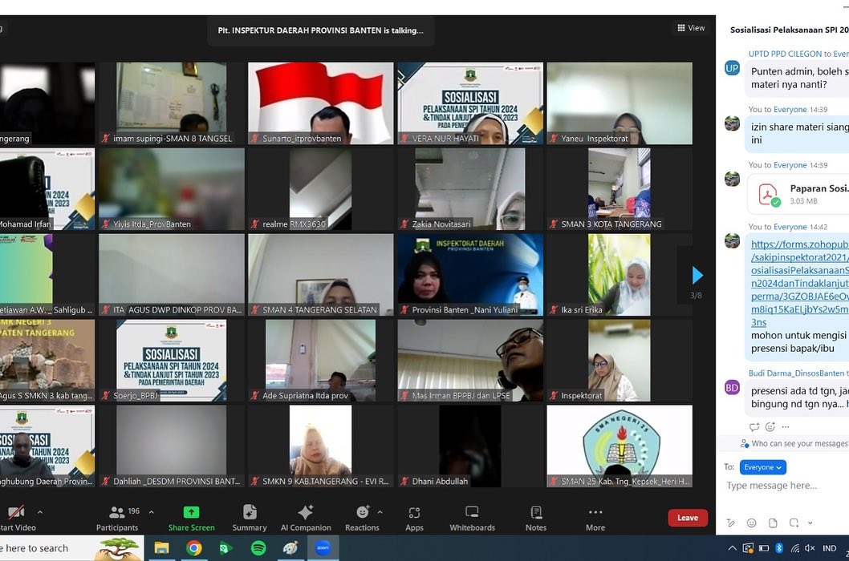Click the red Leave button
The height and width of the screenshot is (561, 849).
click(687, 518)
